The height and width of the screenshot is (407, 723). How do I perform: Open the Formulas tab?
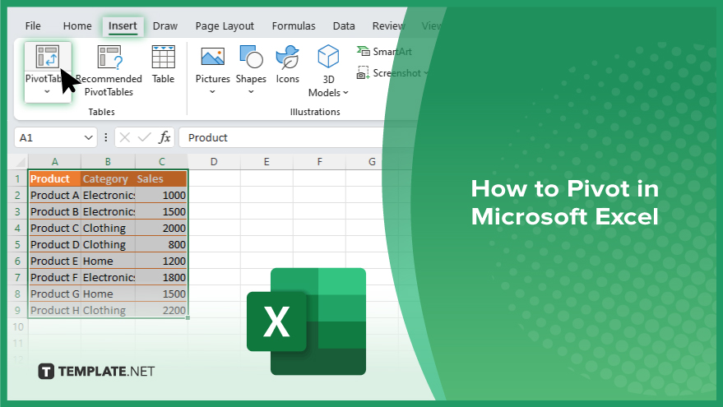click(294, 25)
